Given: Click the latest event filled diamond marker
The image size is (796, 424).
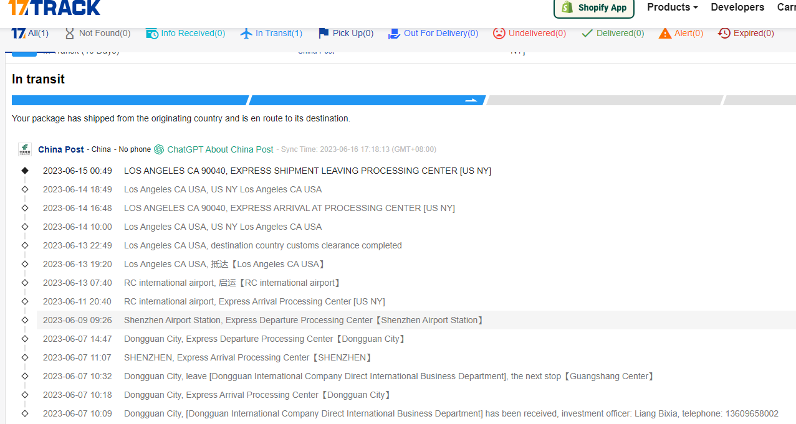Looking at the screenshot, I should click(x=25, y=171).
